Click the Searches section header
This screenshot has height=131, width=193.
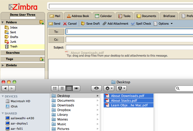[x=23, y=53]
